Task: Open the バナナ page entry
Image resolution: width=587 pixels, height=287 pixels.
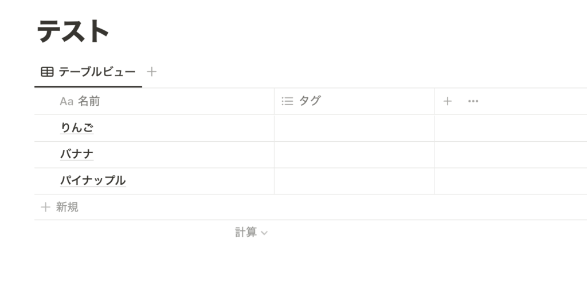Action: tap(77, 154)
